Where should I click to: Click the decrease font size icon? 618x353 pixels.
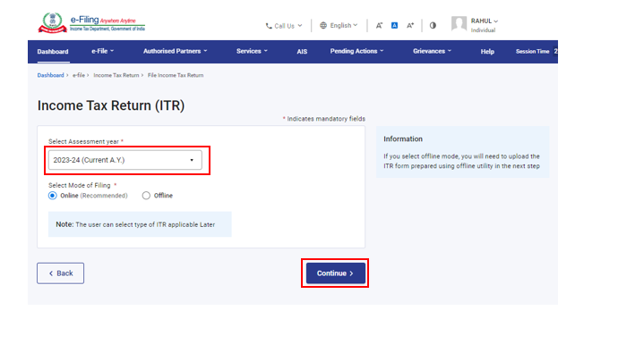(379, 26)
